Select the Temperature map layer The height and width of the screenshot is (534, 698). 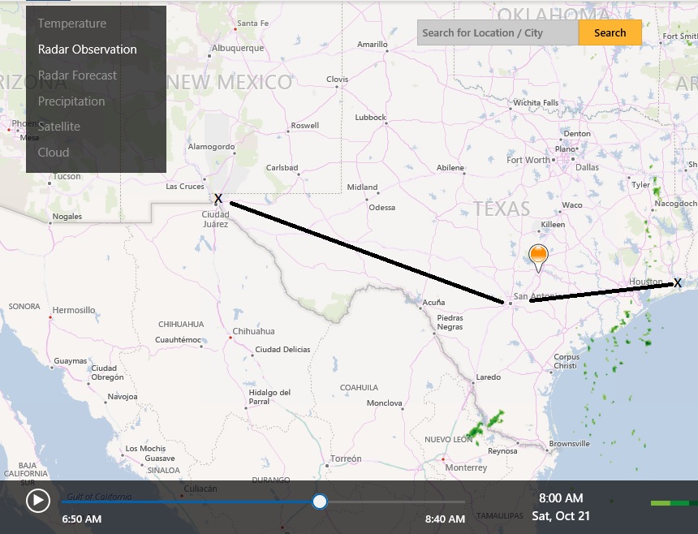(71, 24)
